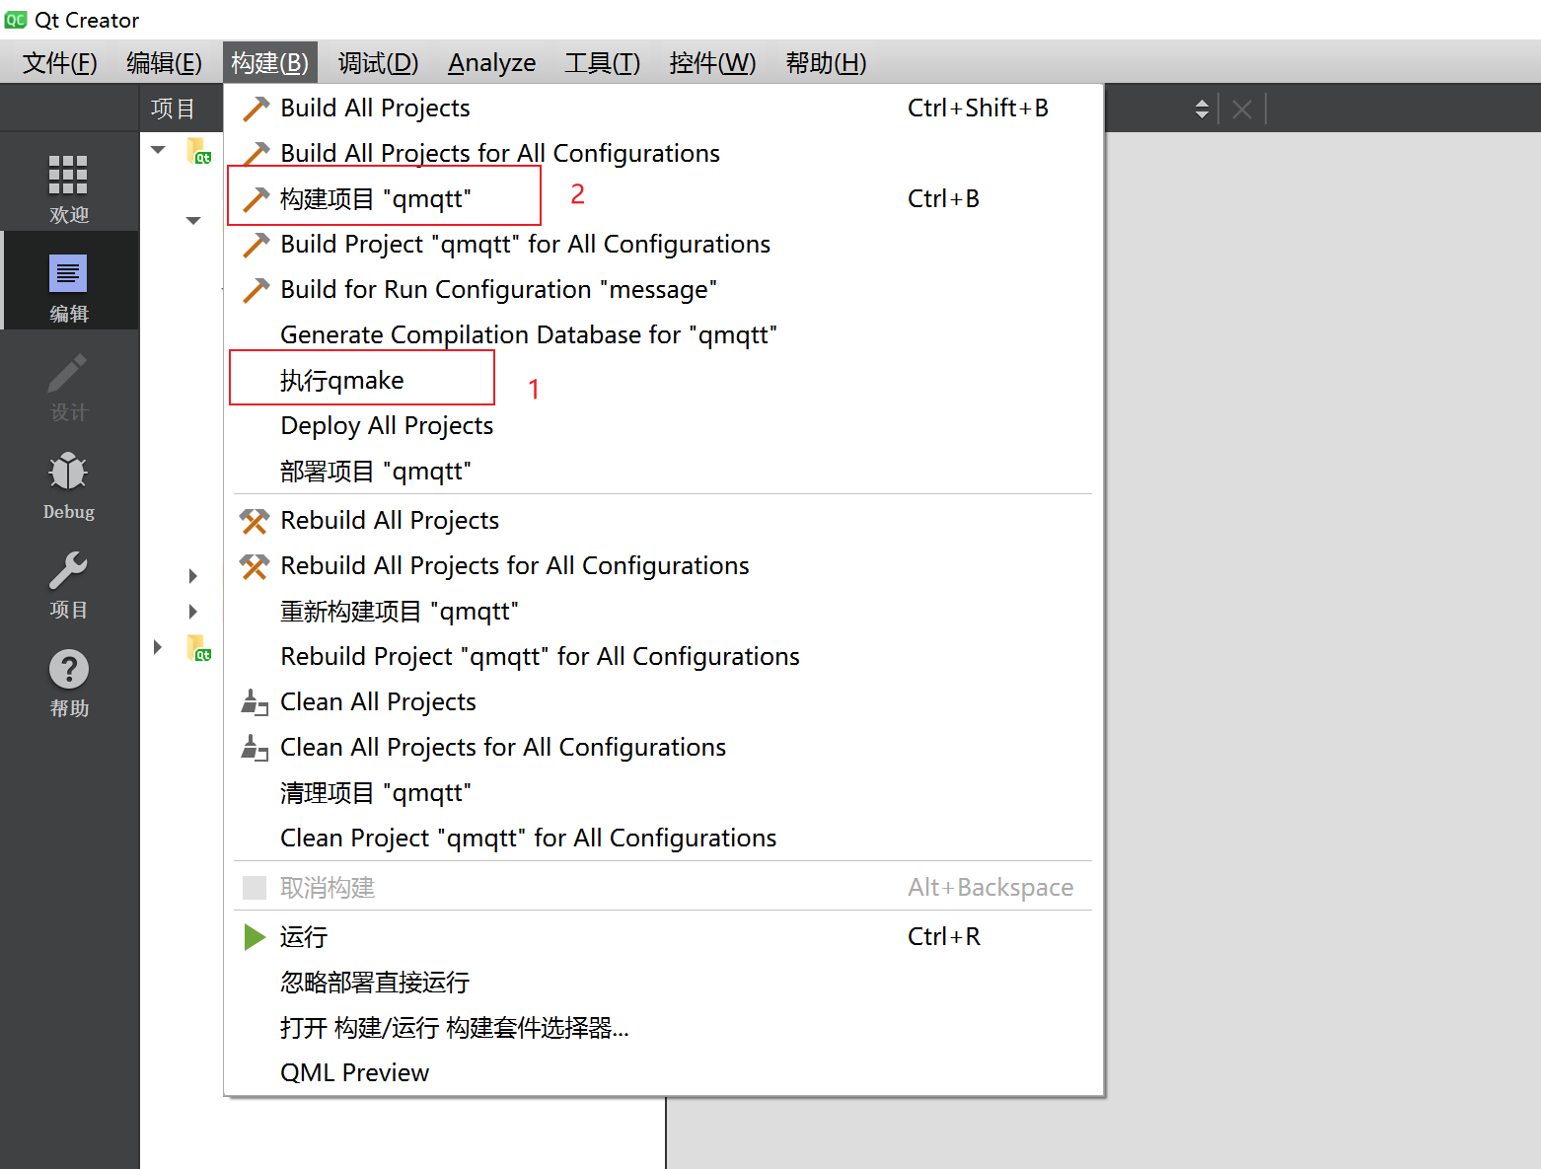
Task: Click the Qt project folder icon in the tree
Action: 199,150
